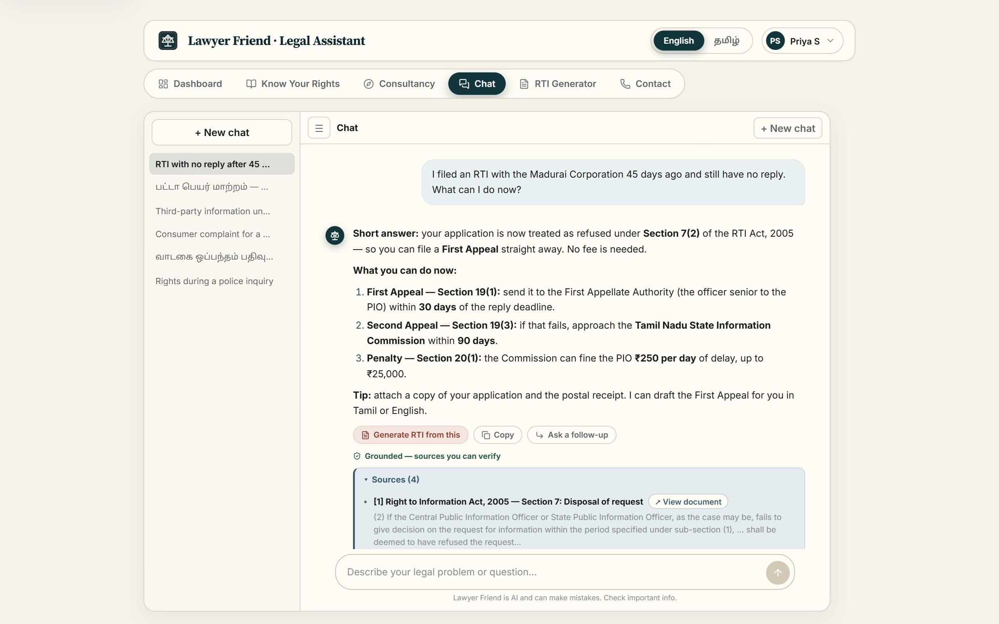
Task: Switch language to Tamil (தமிழ்)
Action: point(726,41)
